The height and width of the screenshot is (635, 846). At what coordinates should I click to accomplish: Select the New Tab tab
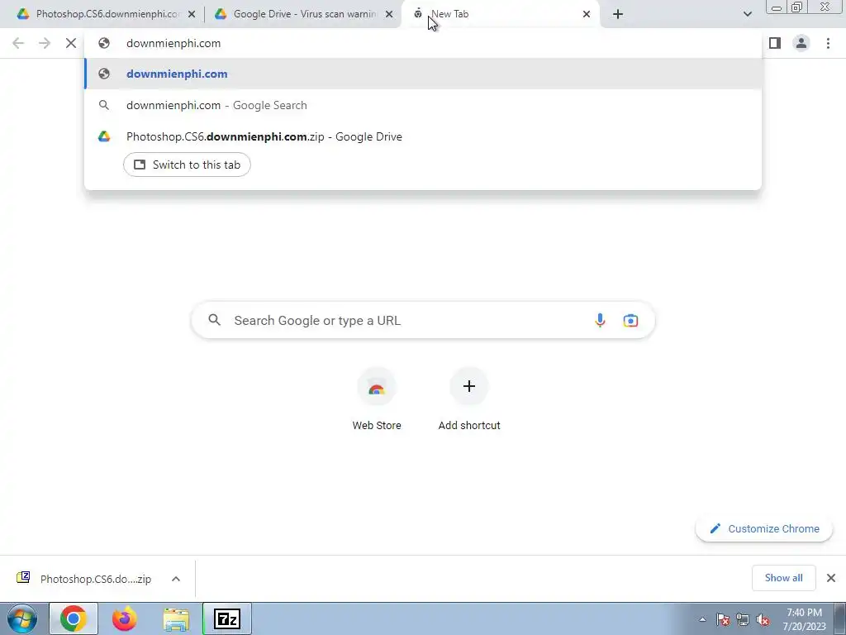tap(500, 15)
